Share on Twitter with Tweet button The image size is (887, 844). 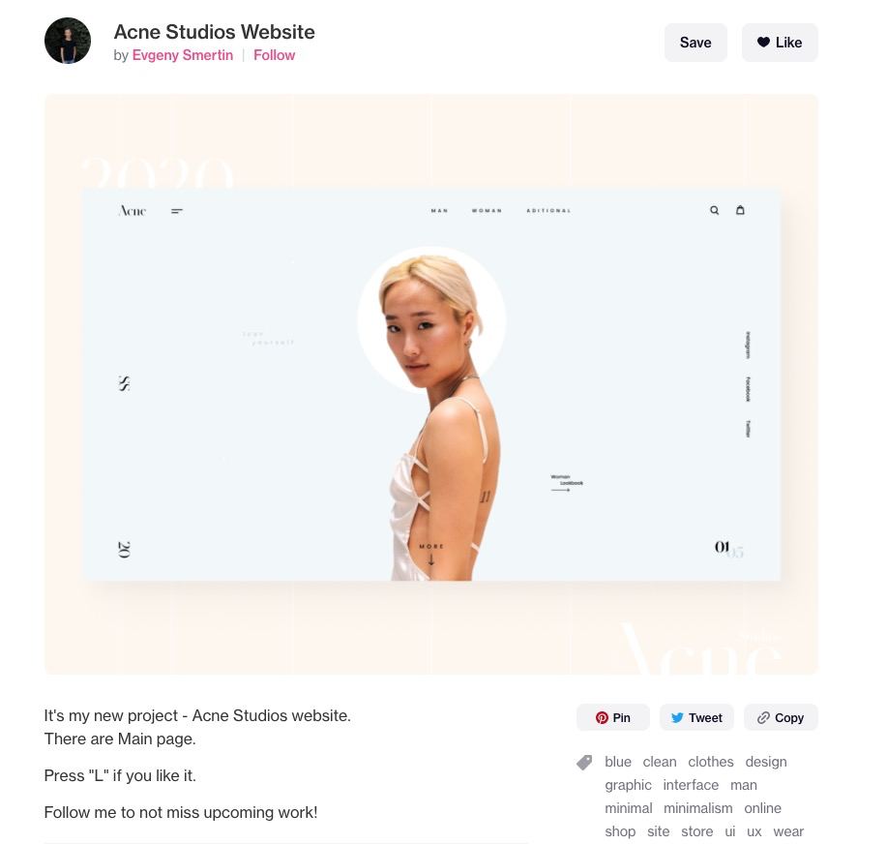coord(696,717)
